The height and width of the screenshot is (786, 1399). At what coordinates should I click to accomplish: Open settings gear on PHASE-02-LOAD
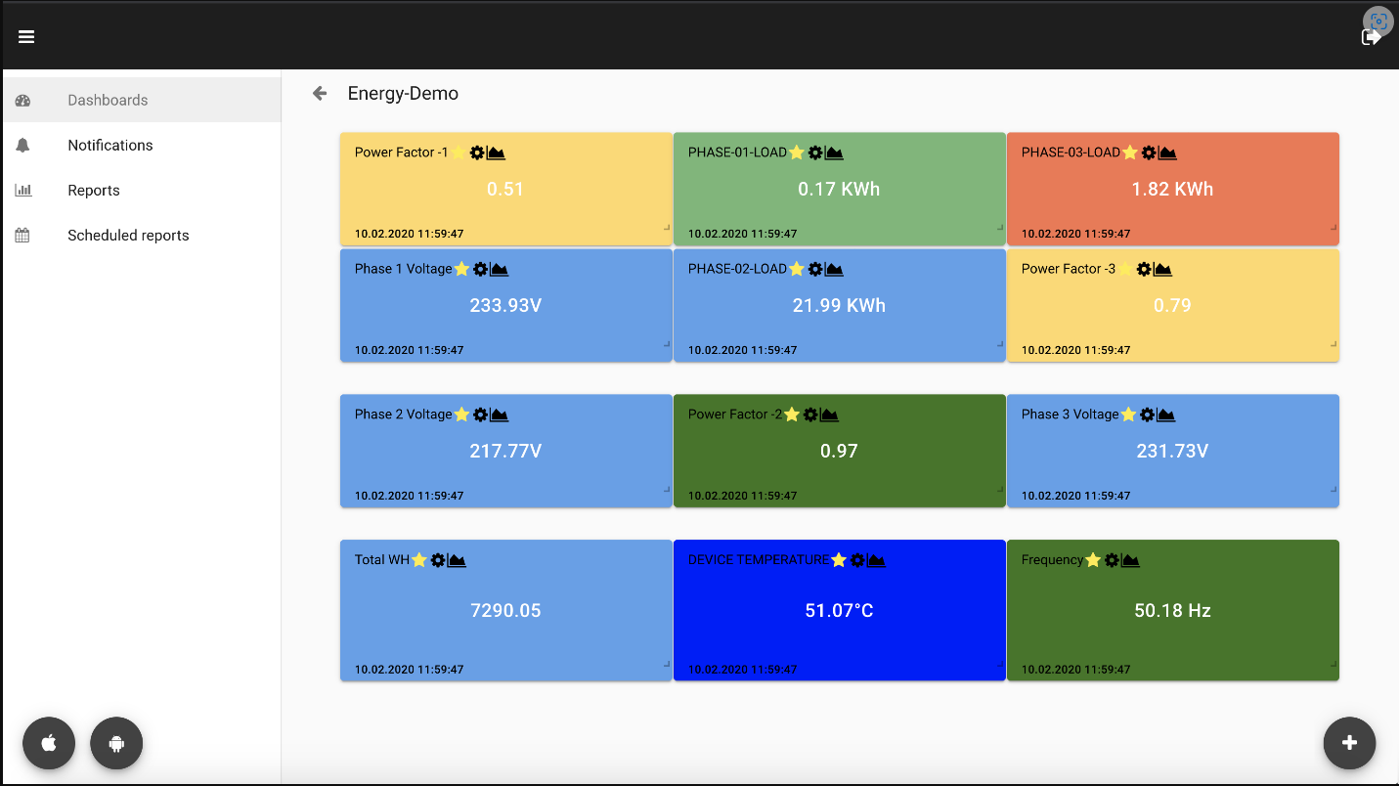[x=815, y=269]
